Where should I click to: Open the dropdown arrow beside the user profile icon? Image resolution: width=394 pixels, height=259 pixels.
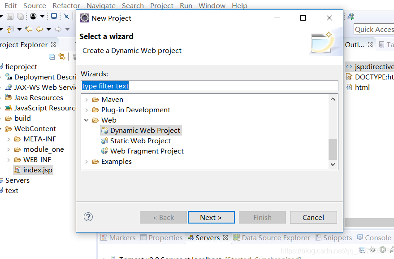[42, 17]
